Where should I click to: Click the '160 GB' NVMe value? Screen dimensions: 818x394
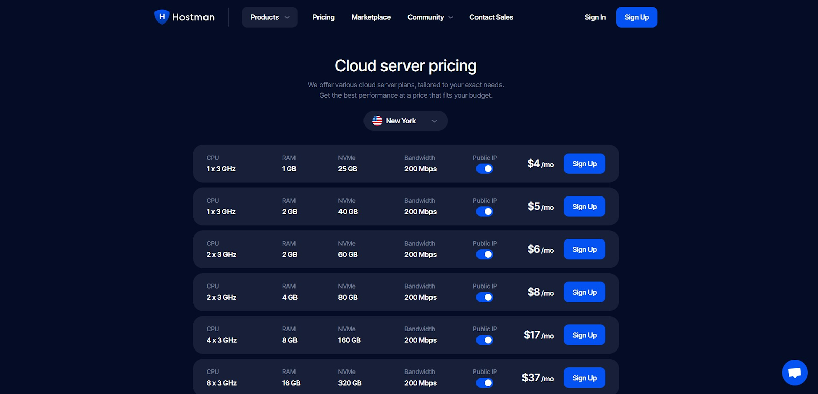350,340
